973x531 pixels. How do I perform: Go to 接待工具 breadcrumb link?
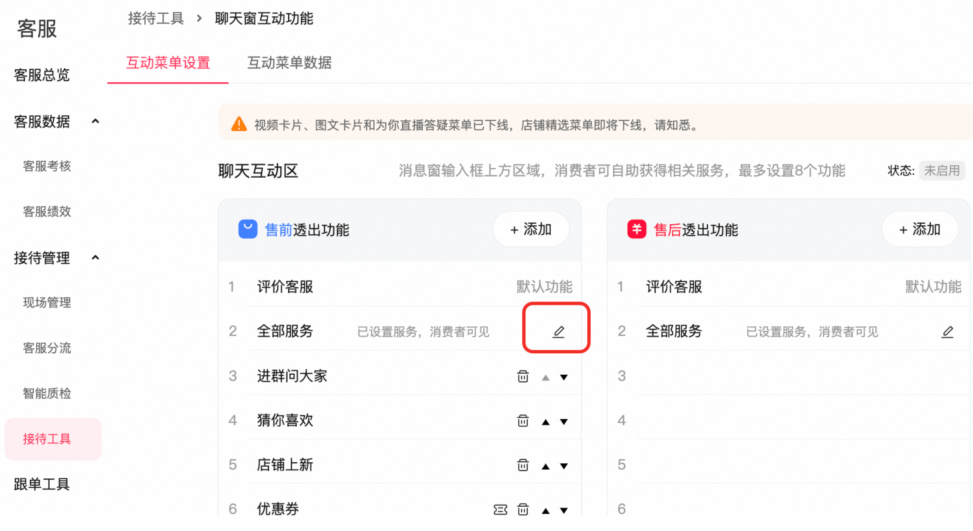[156, 18]
